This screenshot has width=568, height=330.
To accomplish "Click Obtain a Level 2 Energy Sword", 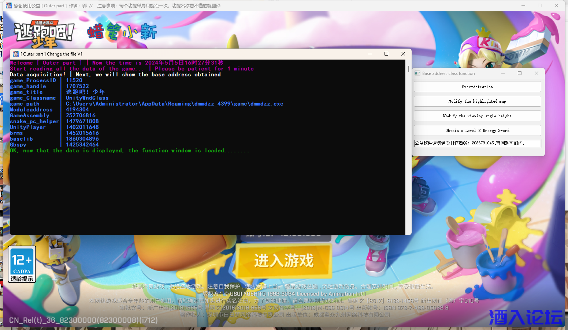I will (477, 130).
